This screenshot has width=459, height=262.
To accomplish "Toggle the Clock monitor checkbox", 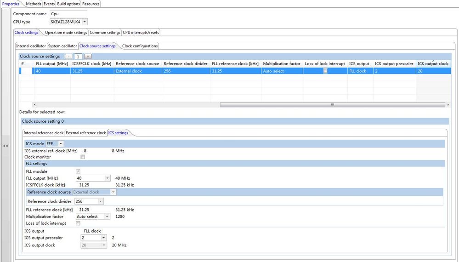I will [83, 157].
